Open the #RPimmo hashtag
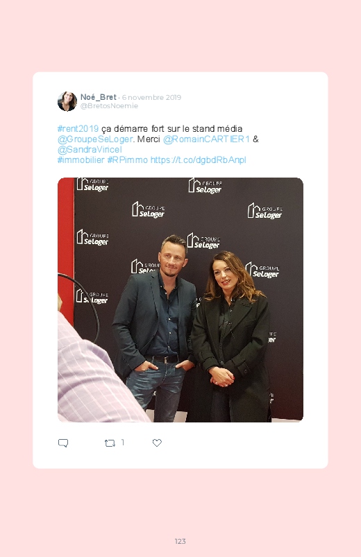Image resolution: width=361 pixels, height=557 pixels. point(127,160)
